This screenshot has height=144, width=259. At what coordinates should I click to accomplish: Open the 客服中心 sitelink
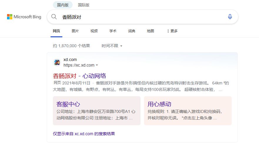click(x=68, y=104)
